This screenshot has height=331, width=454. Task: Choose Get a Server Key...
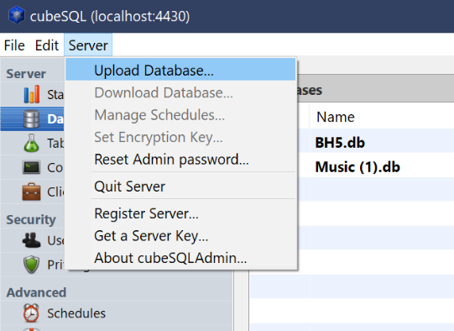180,235
